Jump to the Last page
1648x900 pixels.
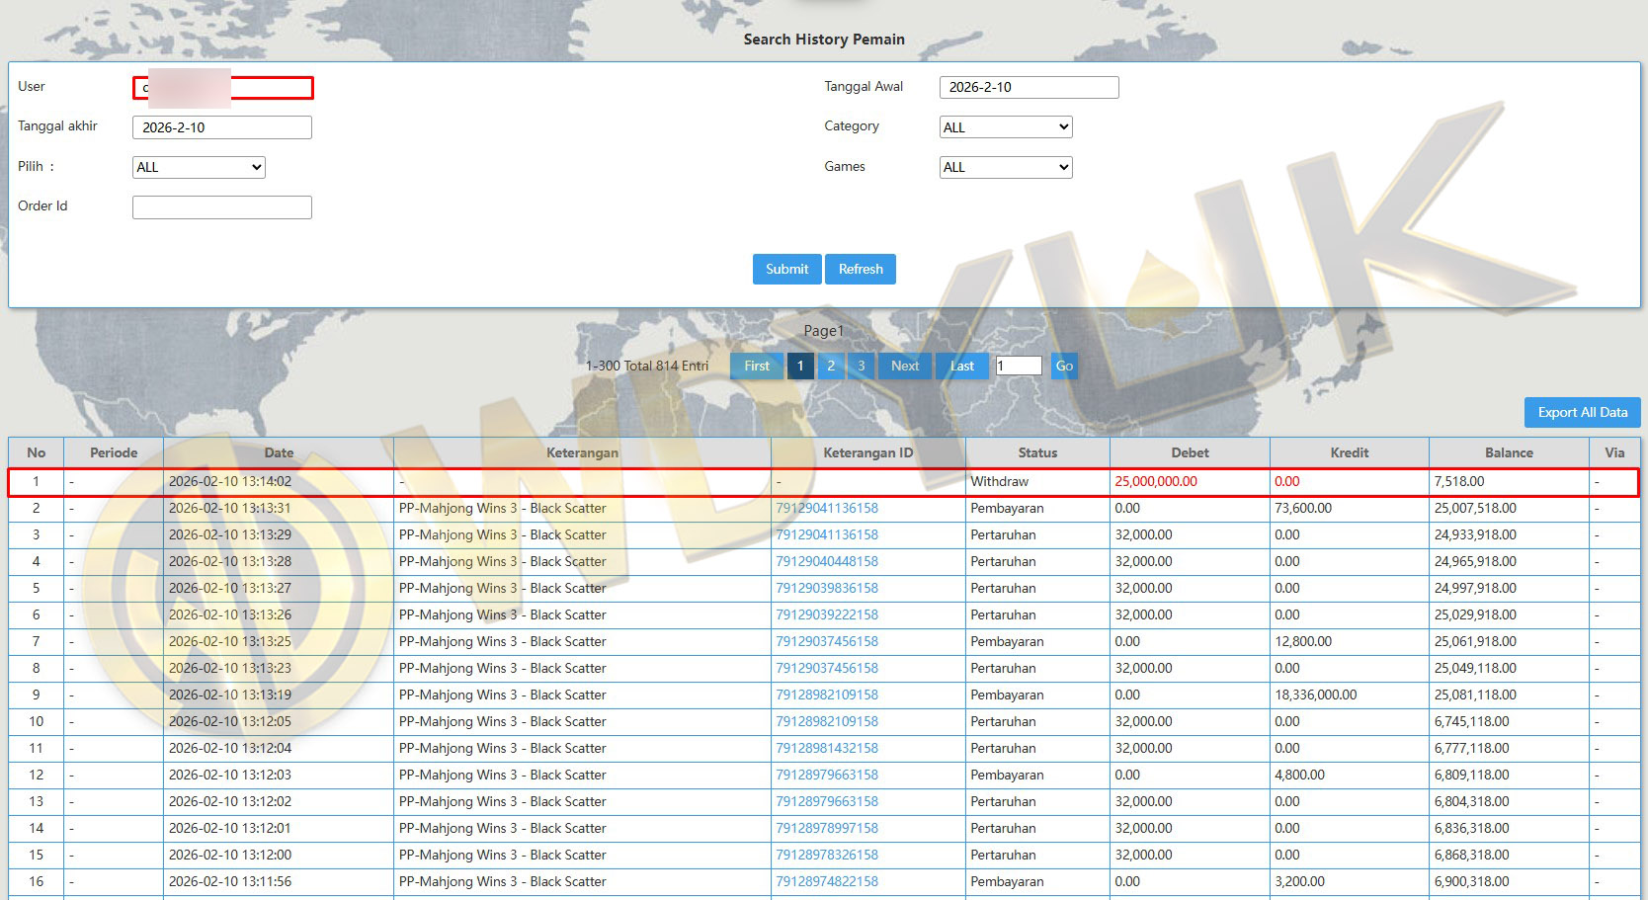(961, 366)
